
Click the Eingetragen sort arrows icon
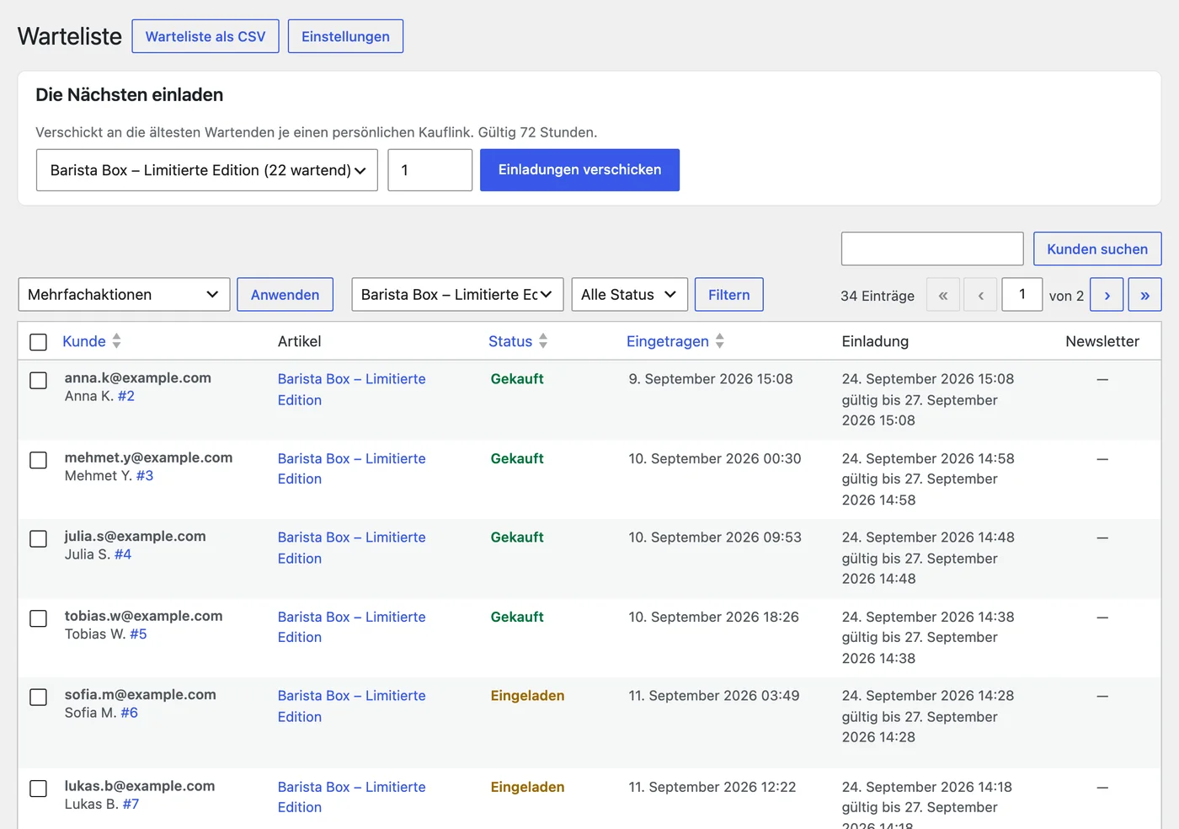[720, 341]
